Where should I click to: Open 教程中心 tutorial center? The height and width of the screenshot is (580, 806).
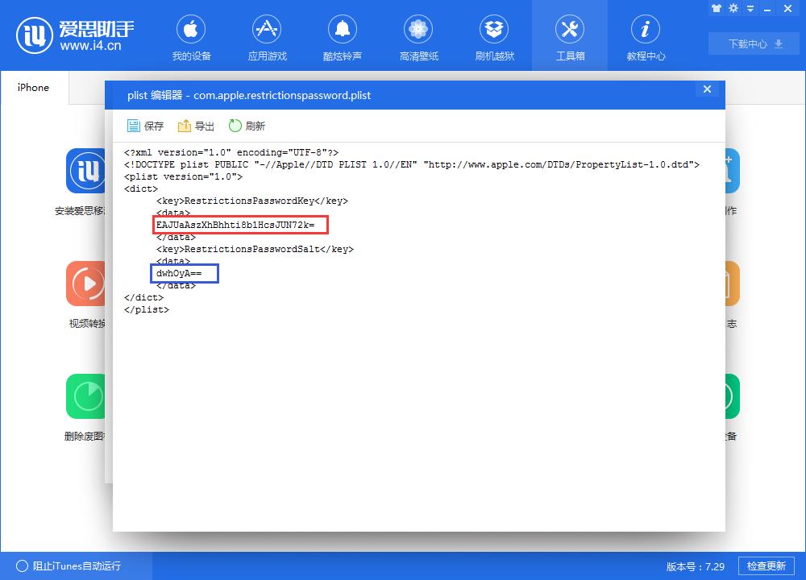click(x=646, y=39)
